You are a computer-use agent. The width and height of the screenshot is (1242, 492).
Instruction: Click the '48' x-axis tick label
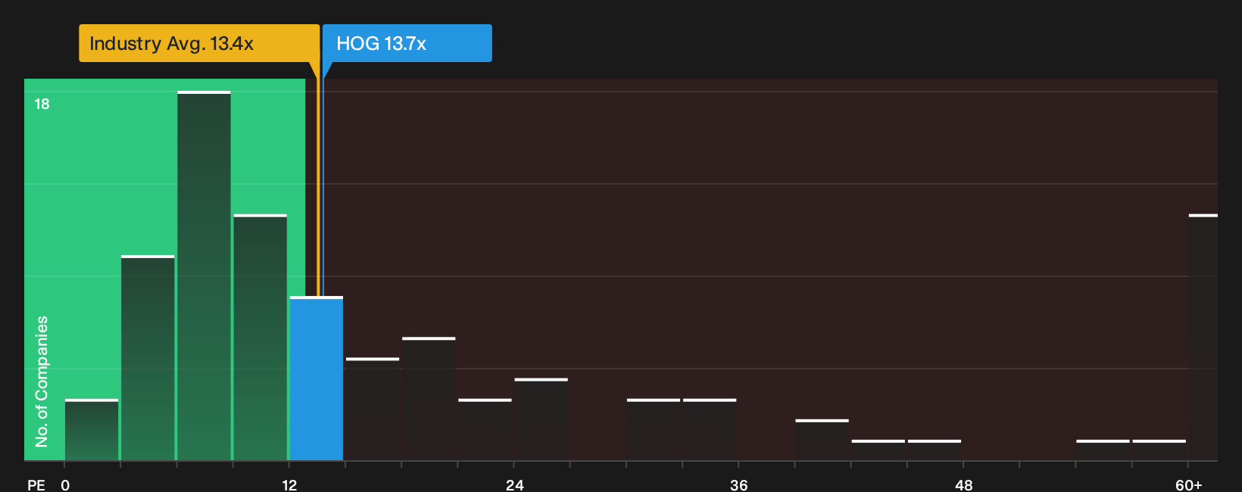coord(963,484)
